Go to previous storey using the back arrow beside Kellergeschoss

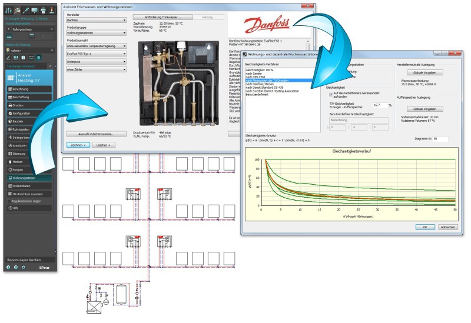[x=9, y=29]
